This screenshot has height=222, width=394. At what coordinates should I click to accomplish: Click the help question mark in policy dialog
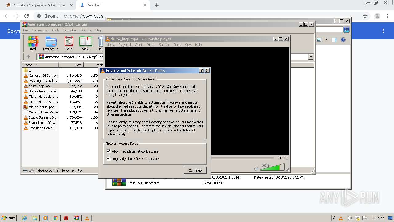pyautogui.click(x=202, y=71)
